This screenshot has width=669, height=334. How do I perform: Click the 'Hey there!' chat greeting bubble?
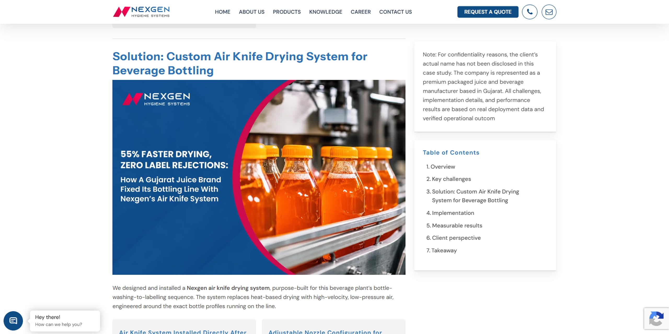tap(65, 321)
